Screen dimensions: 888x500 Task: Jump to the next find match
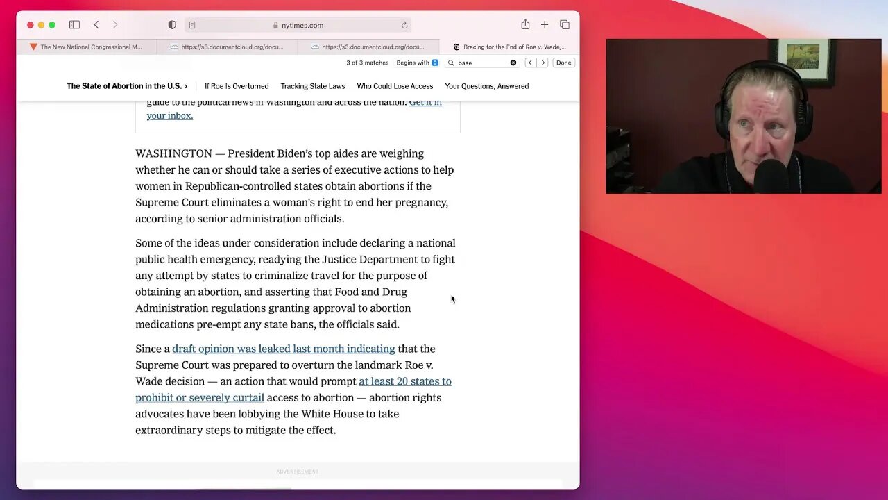tap(543, 62)
